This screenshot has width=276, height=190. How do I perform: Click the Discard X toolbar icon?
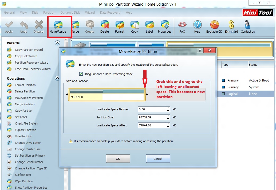(39, 25)
